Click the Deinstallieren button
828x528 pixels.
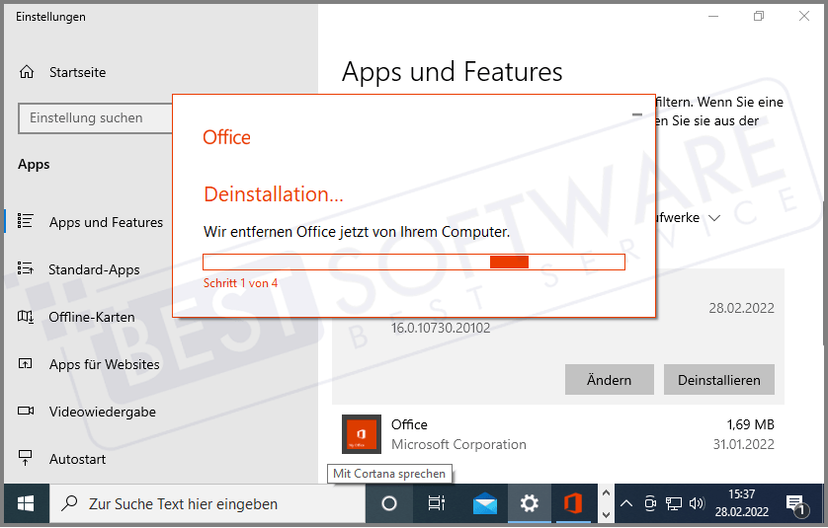(x=718, y=379)
